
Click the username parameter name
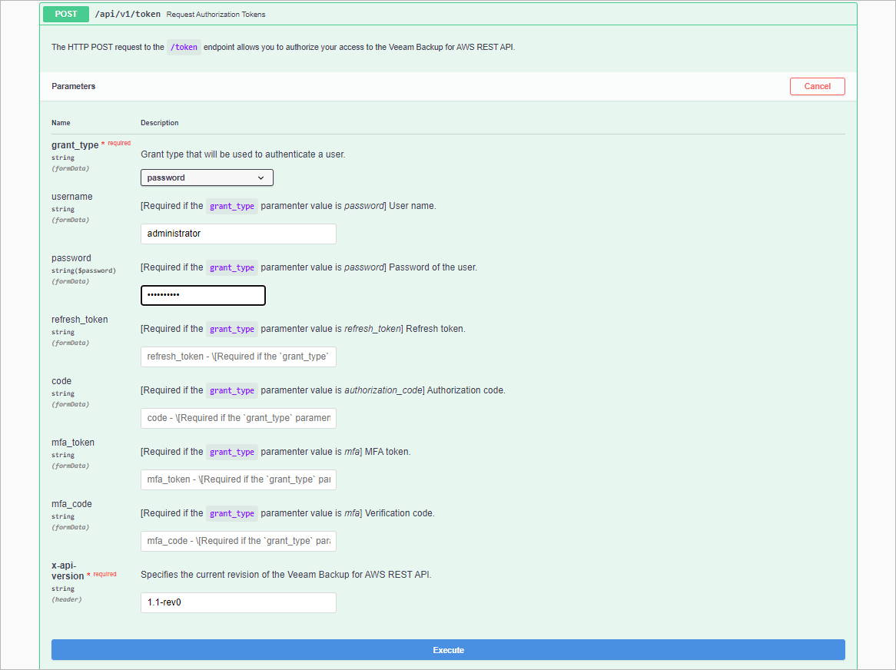72,197
